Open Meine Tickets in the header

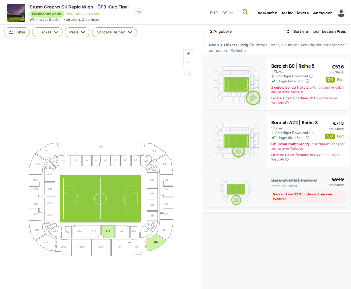point(295,13)
